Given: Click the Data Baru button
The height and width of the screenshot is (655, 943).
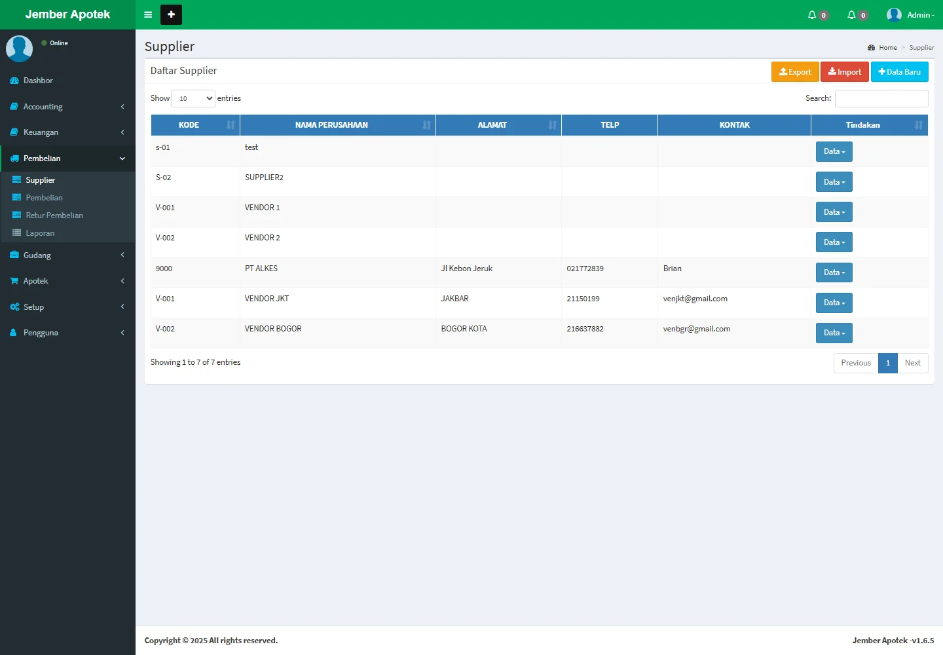Looking at the screenshot, I should pos(899,72).
